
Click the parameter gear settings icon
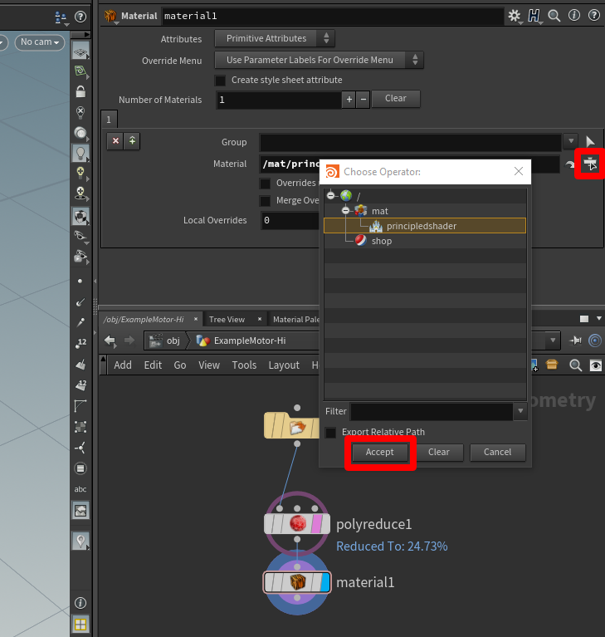pos(515,16)
